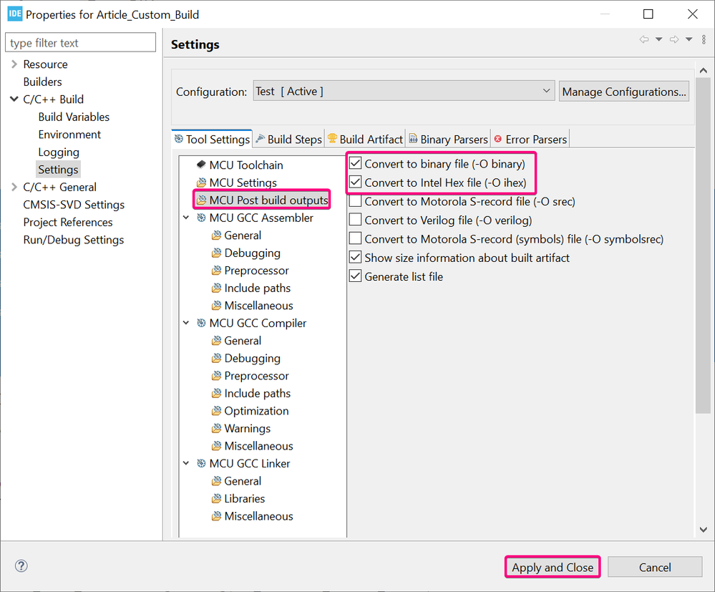Switch to the Build Steps tab

coord(288,140)
